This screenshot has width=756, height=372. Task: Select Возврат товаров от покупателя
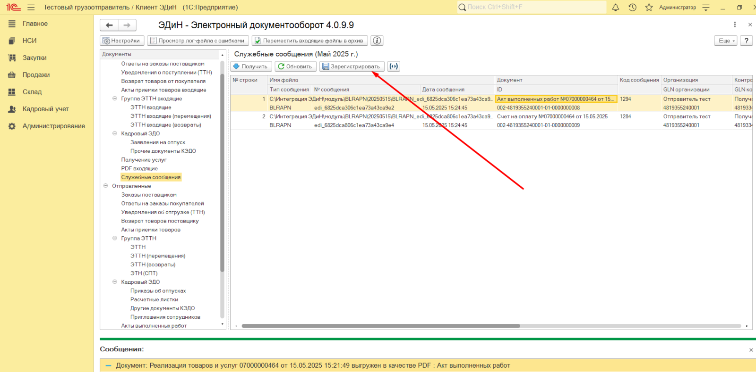(x=163, y=81)
